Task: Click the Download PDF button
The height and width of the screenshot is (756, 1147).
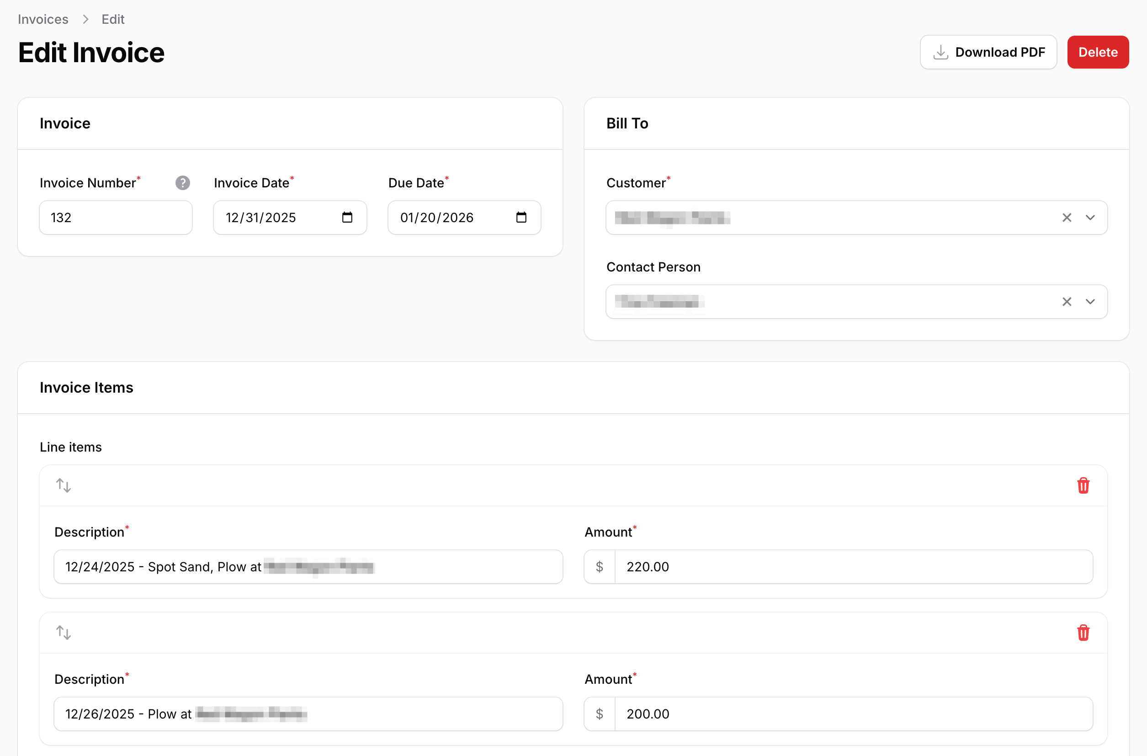Action: pos(988,52)
